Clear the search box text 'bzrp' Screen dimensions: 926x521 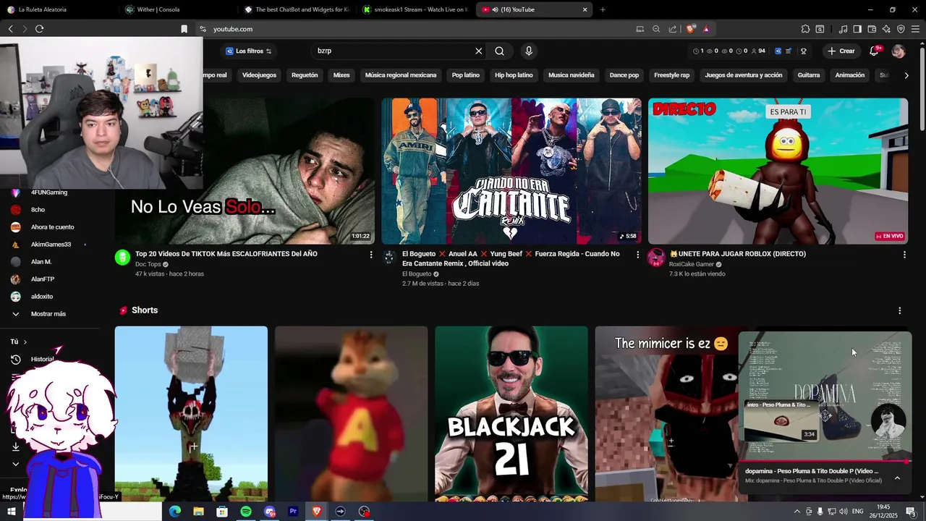478,51
